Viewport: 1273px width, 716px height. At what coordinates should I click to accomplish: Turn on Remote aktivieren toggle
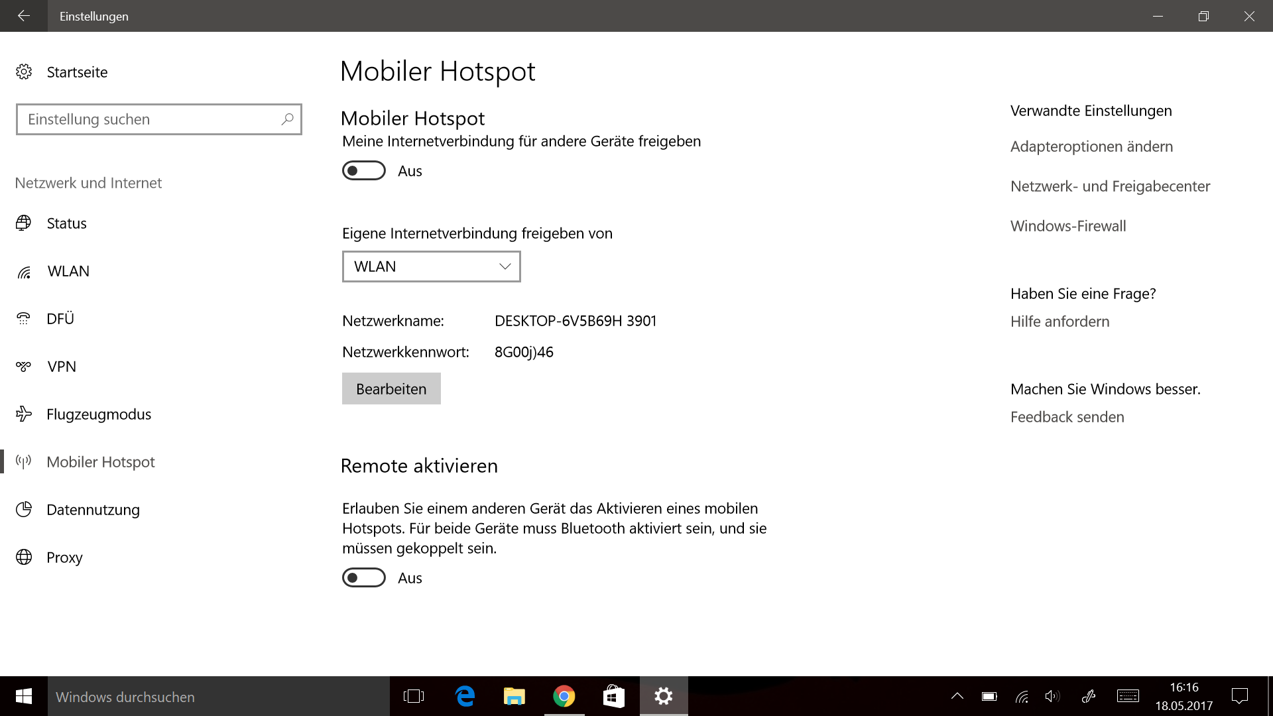(363, 578)
